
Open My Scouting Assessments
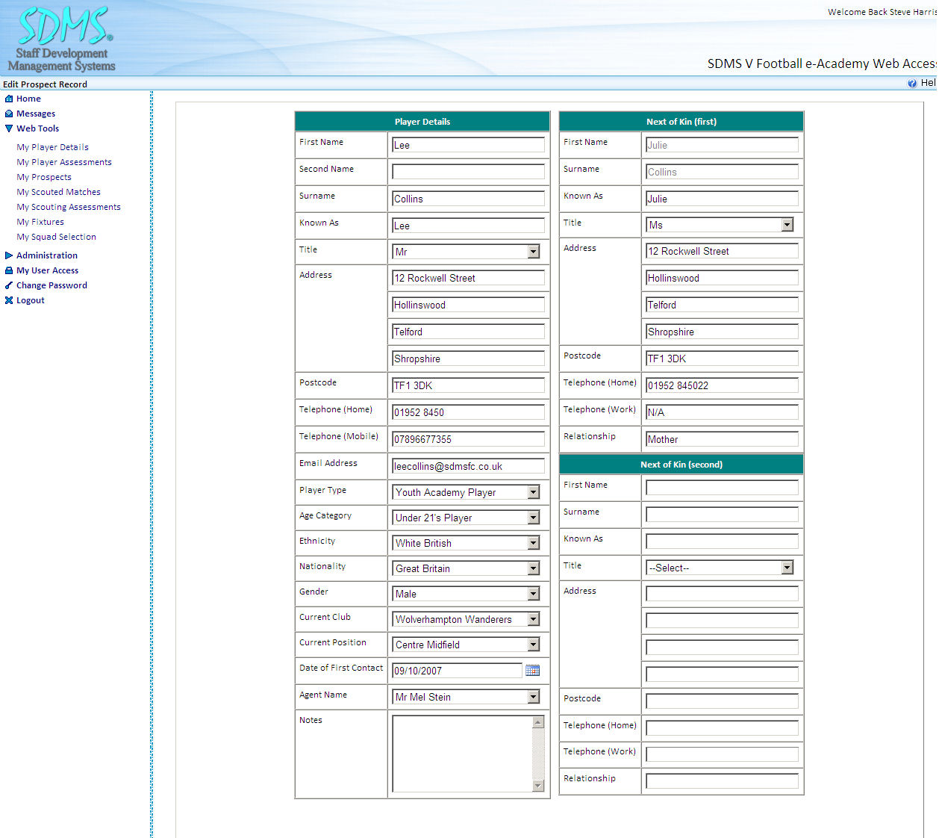(69, 207)
